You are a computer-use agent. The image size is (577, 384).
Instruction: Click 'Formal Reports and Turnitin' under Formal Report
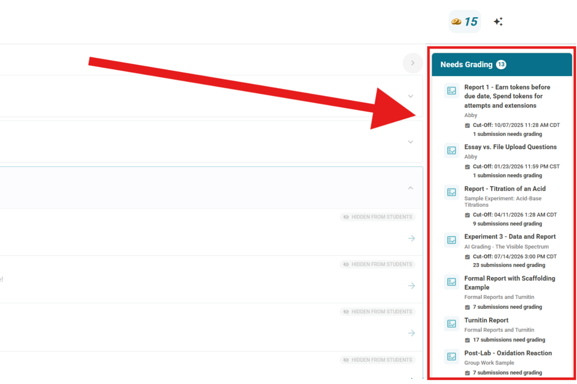point(499,297)
